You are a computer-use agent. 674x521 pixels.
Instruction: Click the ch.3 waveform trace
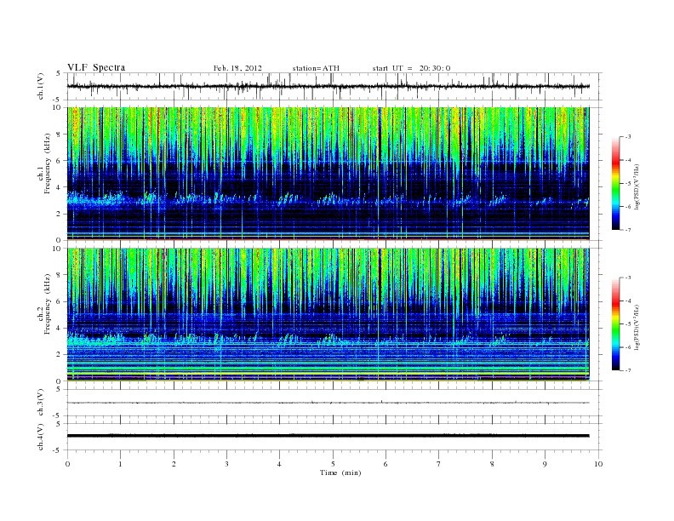tap(328, 403)
